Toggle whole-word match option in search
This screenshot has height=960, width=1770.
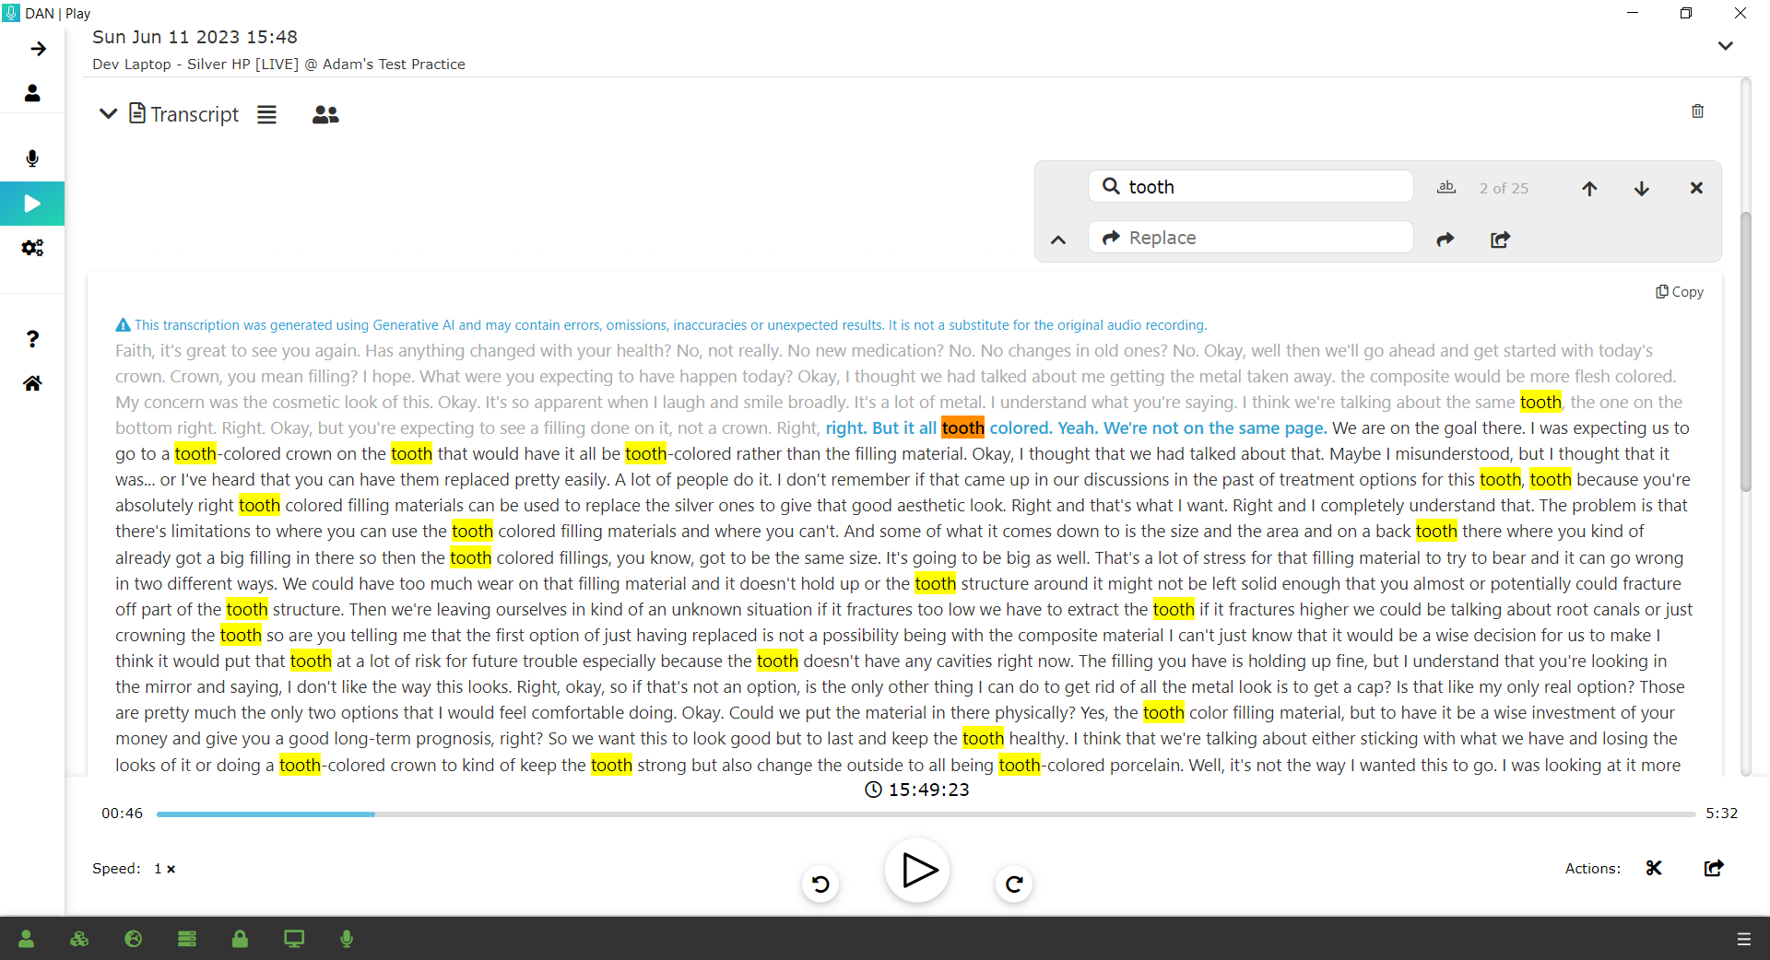pyautogui.click(x=1445, y=187)
